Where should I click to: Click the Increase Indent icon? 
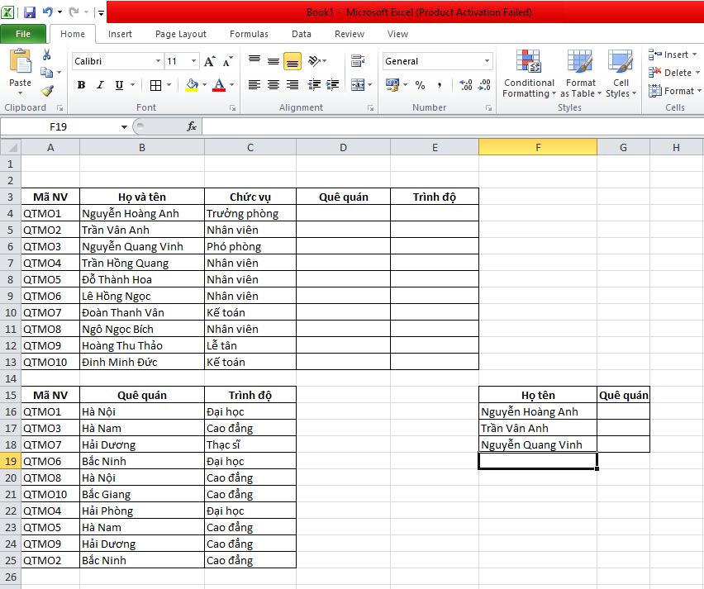click(x=333, y=85)
